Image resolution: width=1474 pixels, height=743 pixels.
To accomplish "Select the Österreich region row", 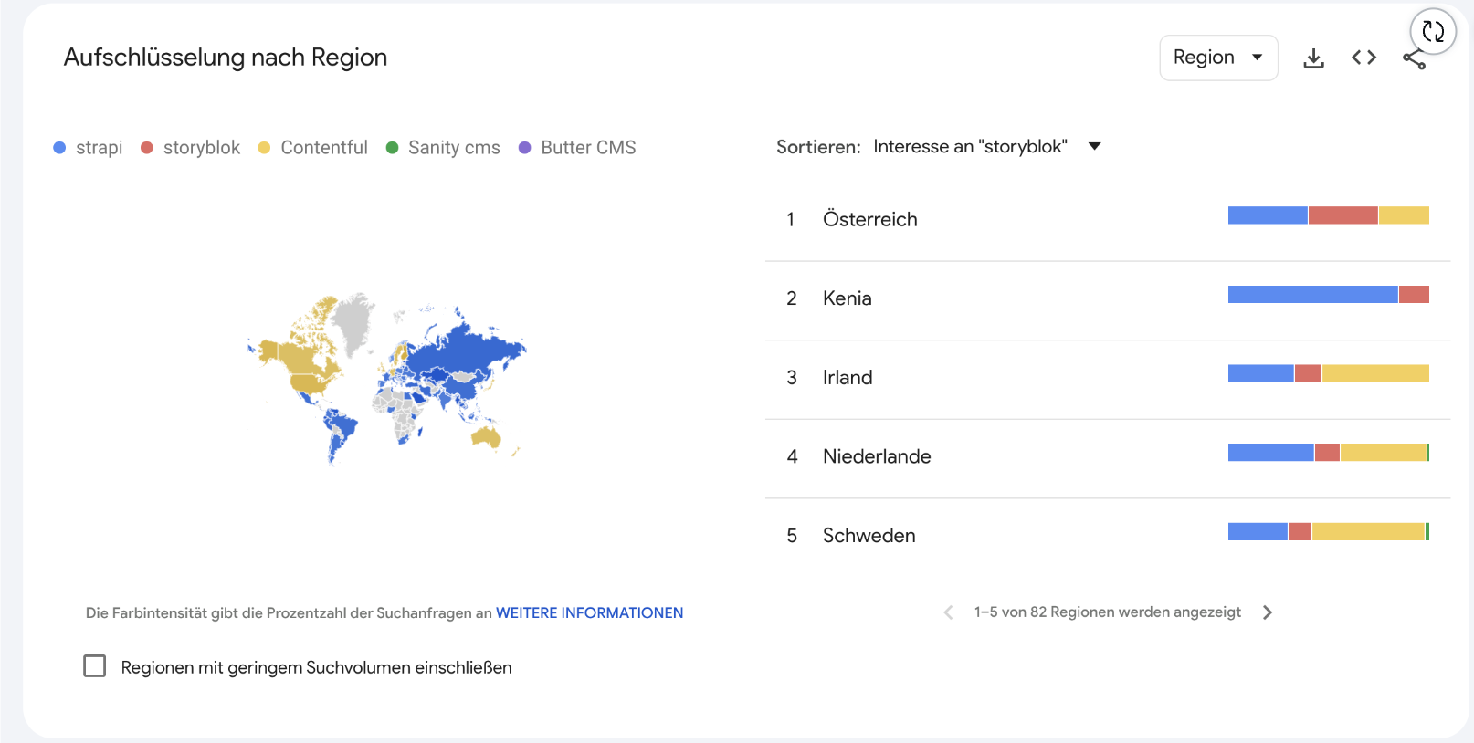I will [x=1108, y=220].
